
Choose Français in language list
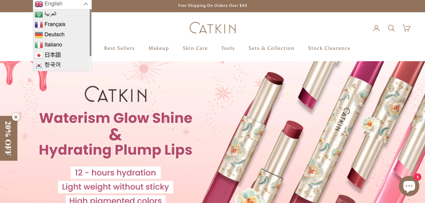coord(62,24)
